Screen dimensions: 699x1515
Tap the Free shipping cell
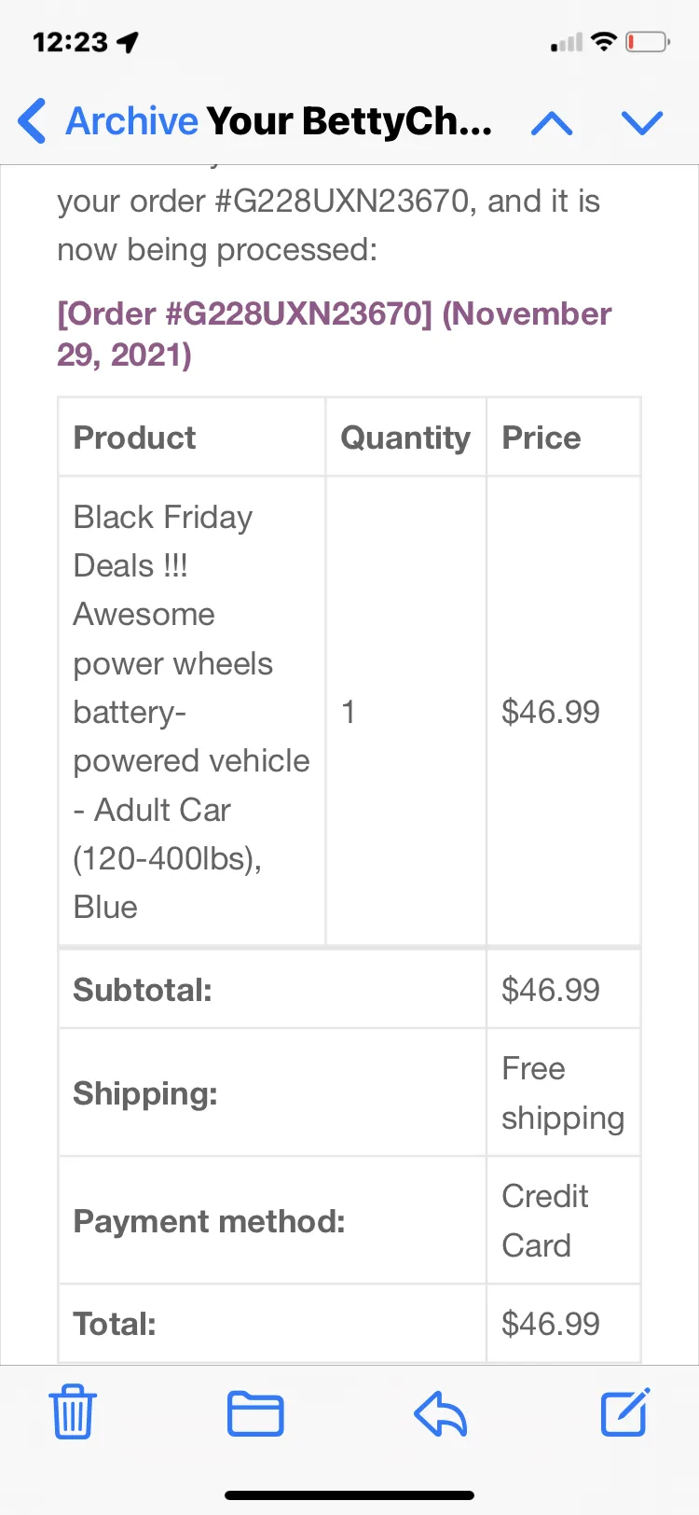click(x=563, y=1092)
